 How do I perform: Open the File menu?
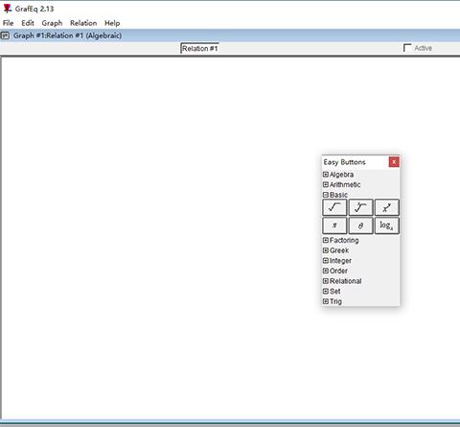tap(8, 23)
